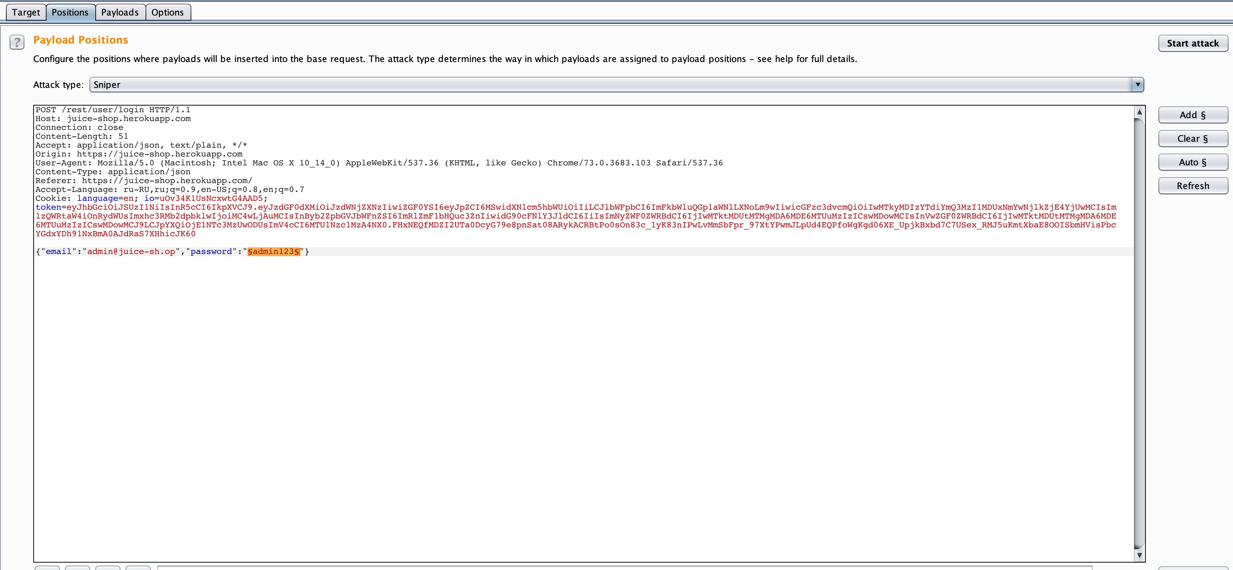Click the scrollbar down arrow
Screen dimensions: 1233x570
coord(1139,555)
